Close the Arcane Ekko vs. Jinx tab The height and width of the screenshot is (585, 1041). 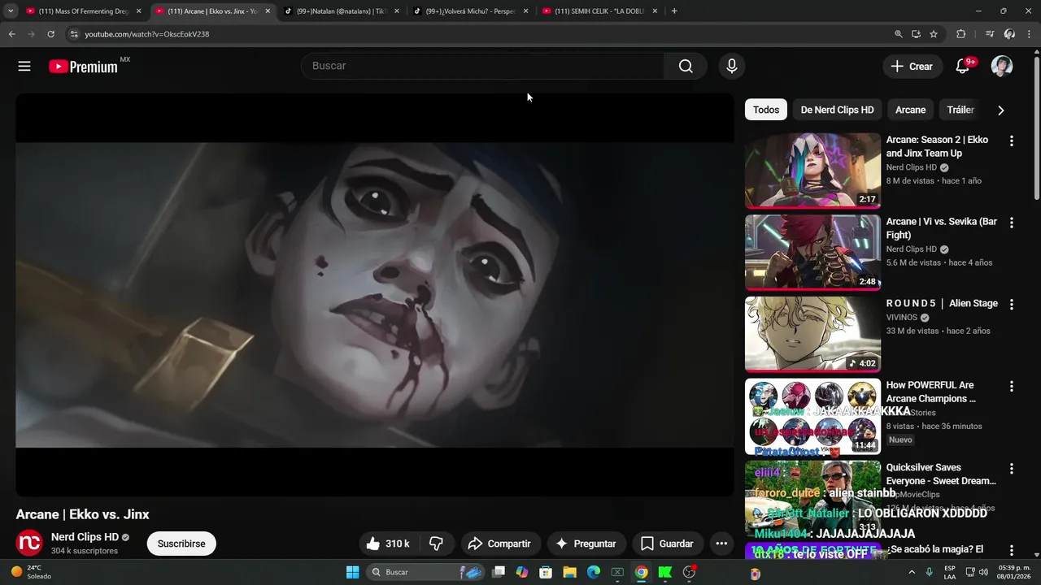(x=268, y=11)
